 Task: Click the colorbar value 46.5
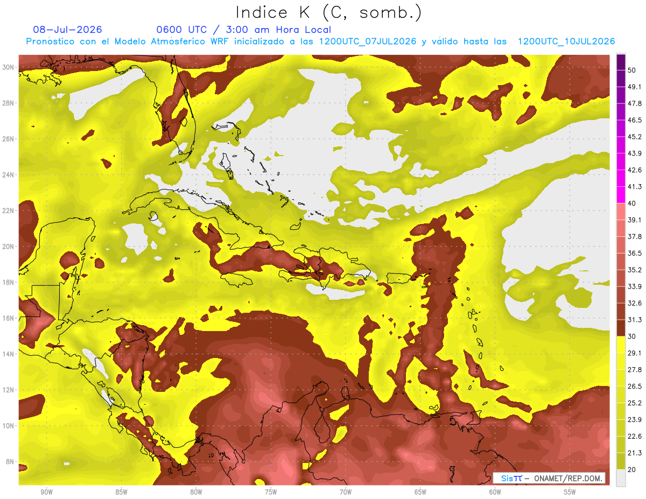point(635,121)
